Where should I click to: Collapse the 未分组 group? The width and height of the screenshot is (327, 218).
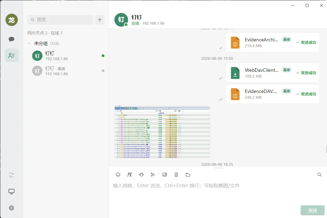[29, 43]
